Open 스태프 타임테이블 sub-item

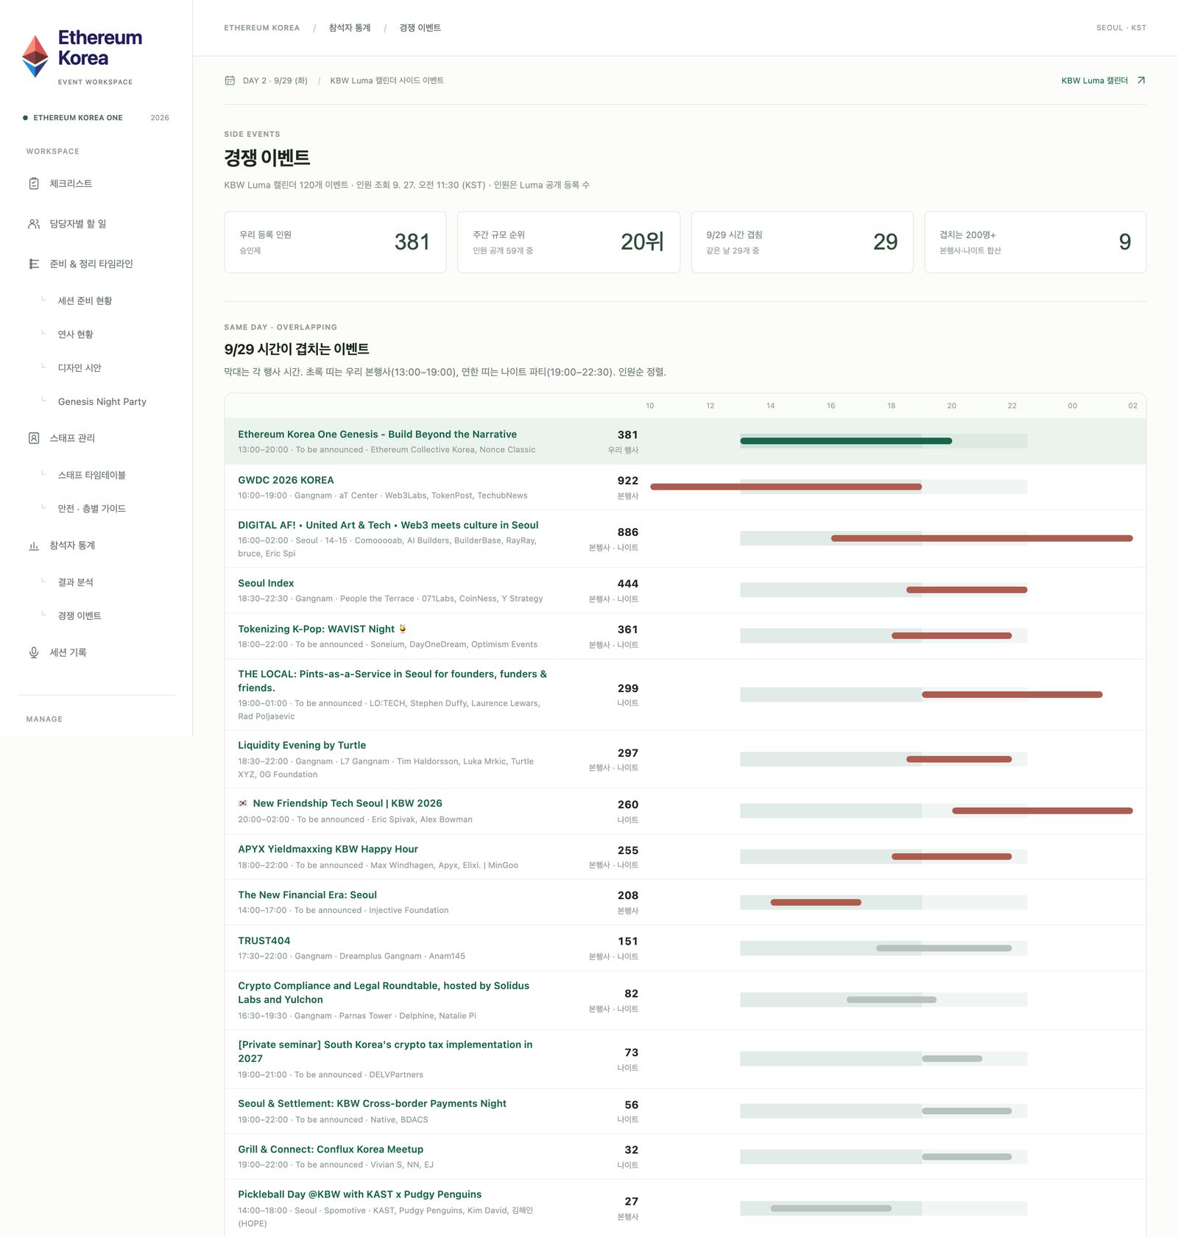coord(91,476)
